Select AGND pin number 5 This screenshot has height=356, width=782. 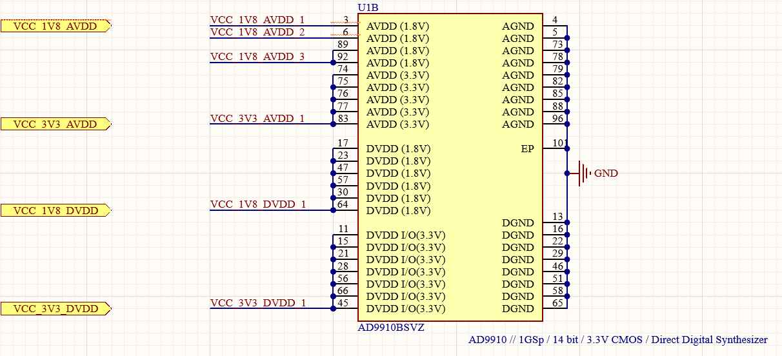555,32
